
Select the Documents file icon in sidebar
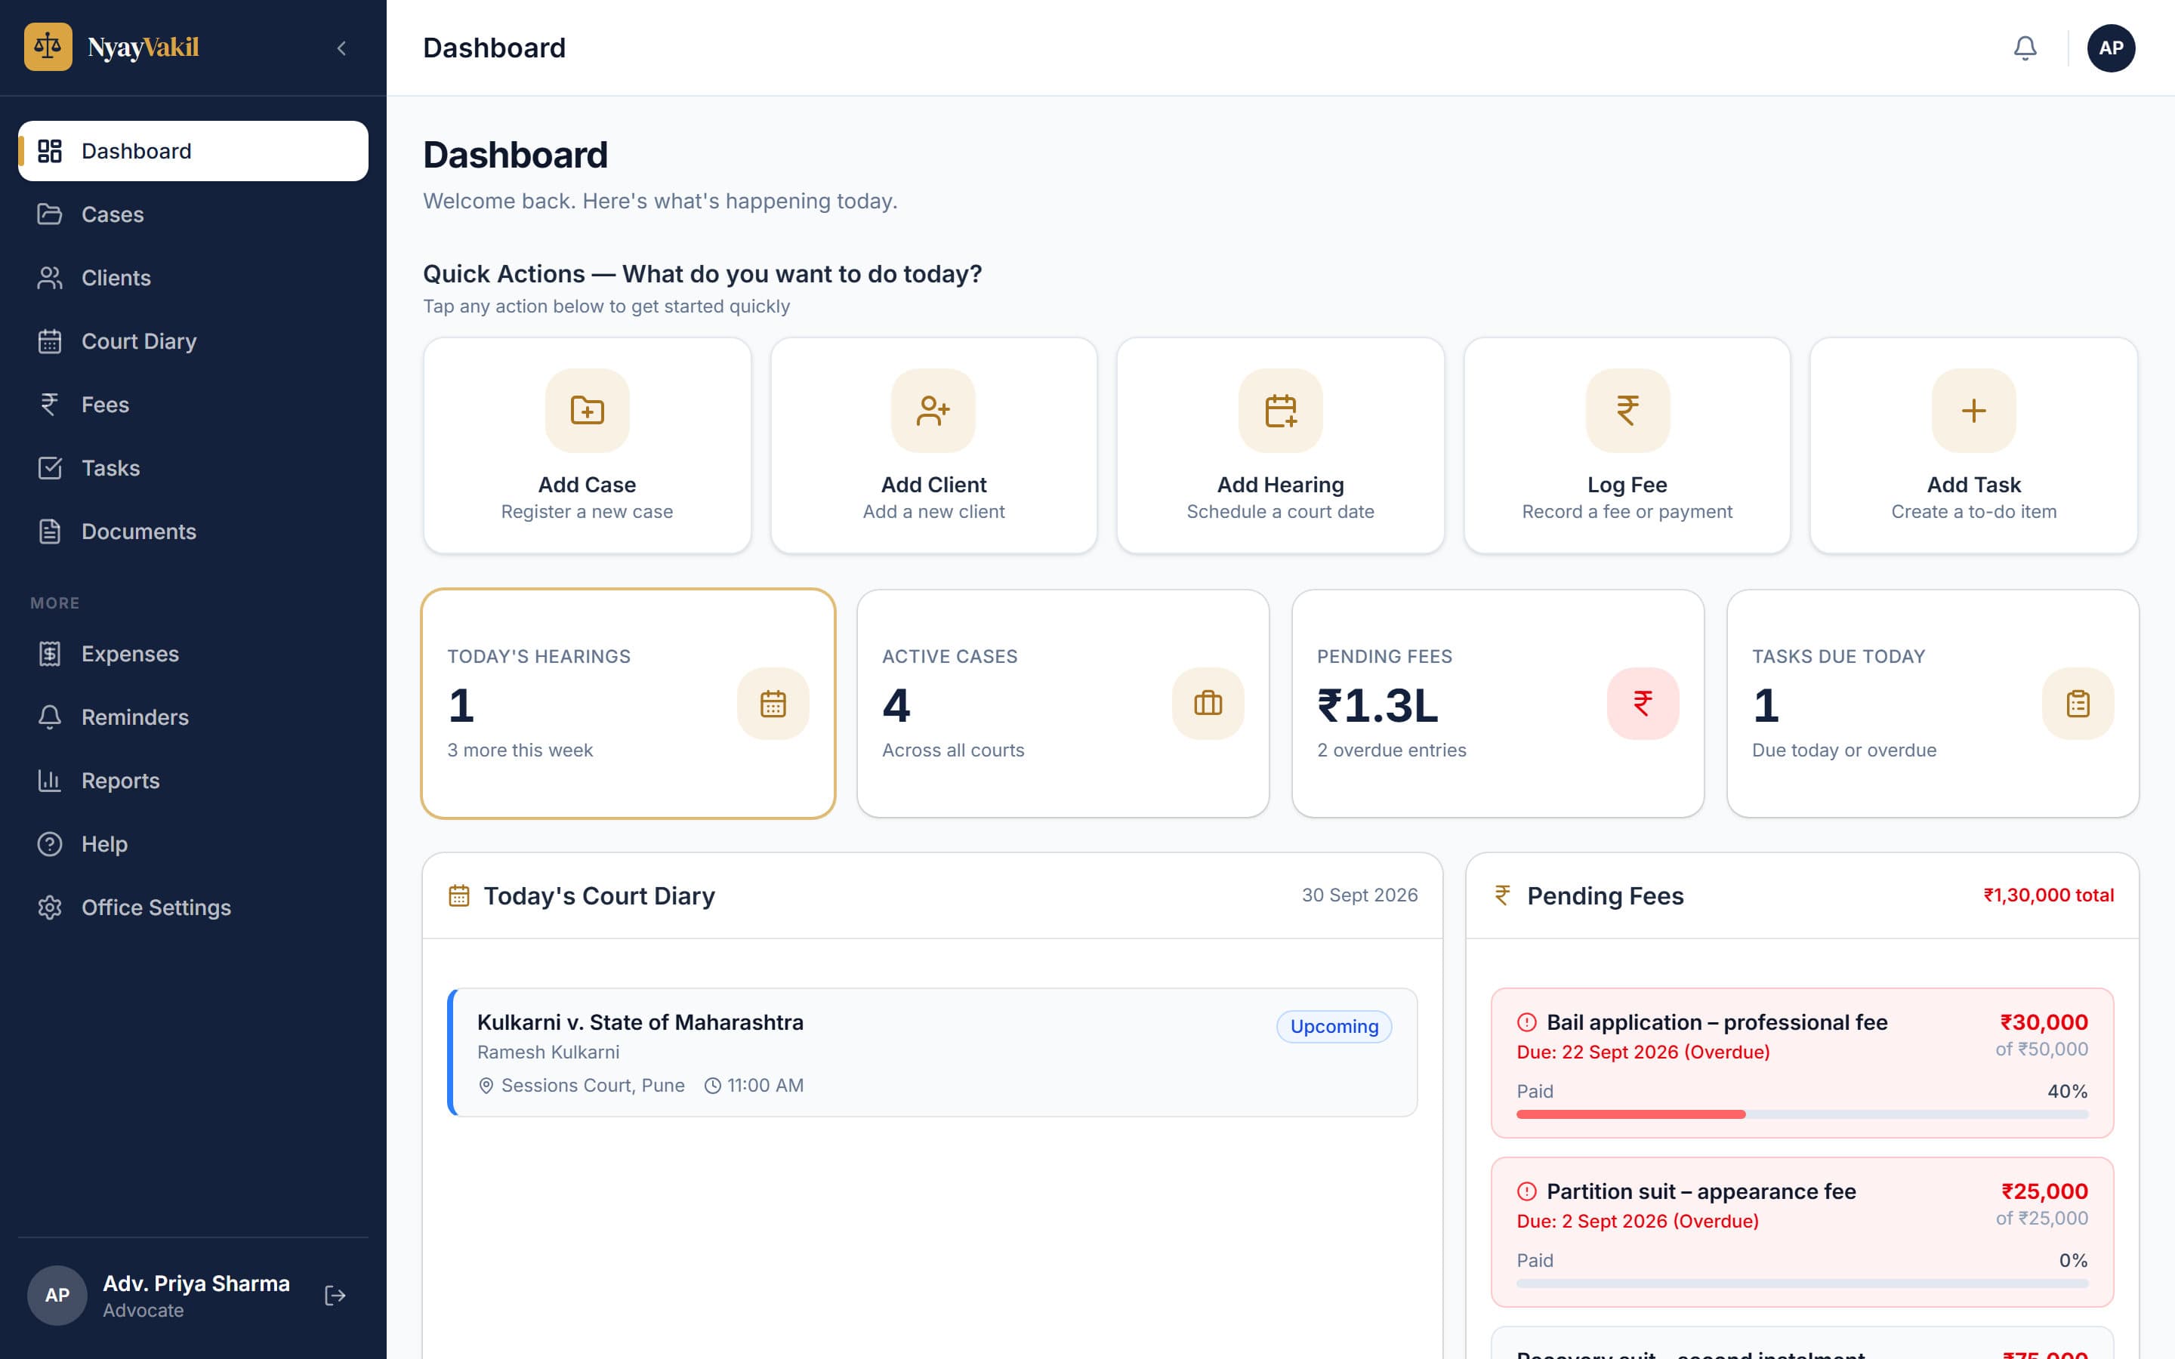49,532
